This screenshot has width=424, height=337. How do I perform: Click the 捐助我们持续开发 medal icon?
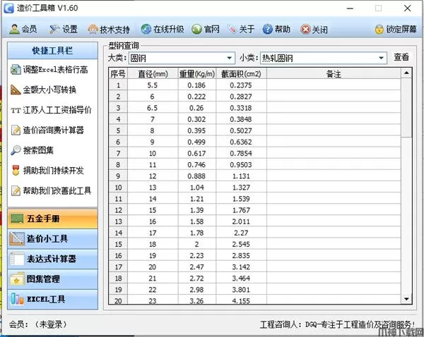click(16, 171)
